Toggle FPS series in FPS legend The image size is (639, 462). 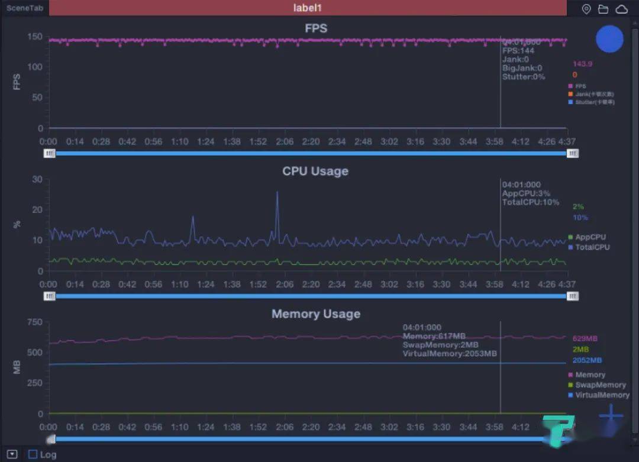pos(577,86)
